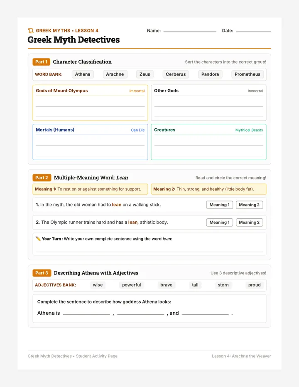Click the second blank in the Athena sentence
Screen dimensions: 299x387
coord(141,314)
